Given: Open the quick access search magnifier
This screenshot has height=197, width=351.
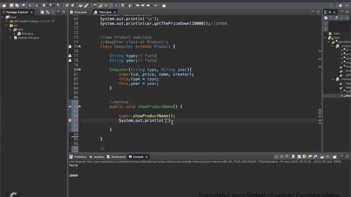Looking at the screenshot, I should [x=331, y=5].
